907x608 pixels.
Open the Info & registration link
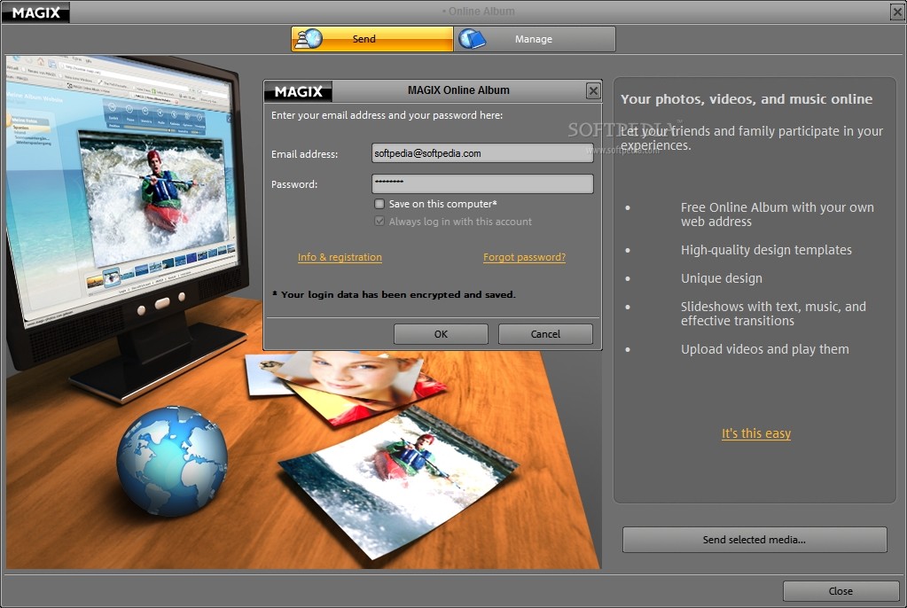tap(340, 257)
